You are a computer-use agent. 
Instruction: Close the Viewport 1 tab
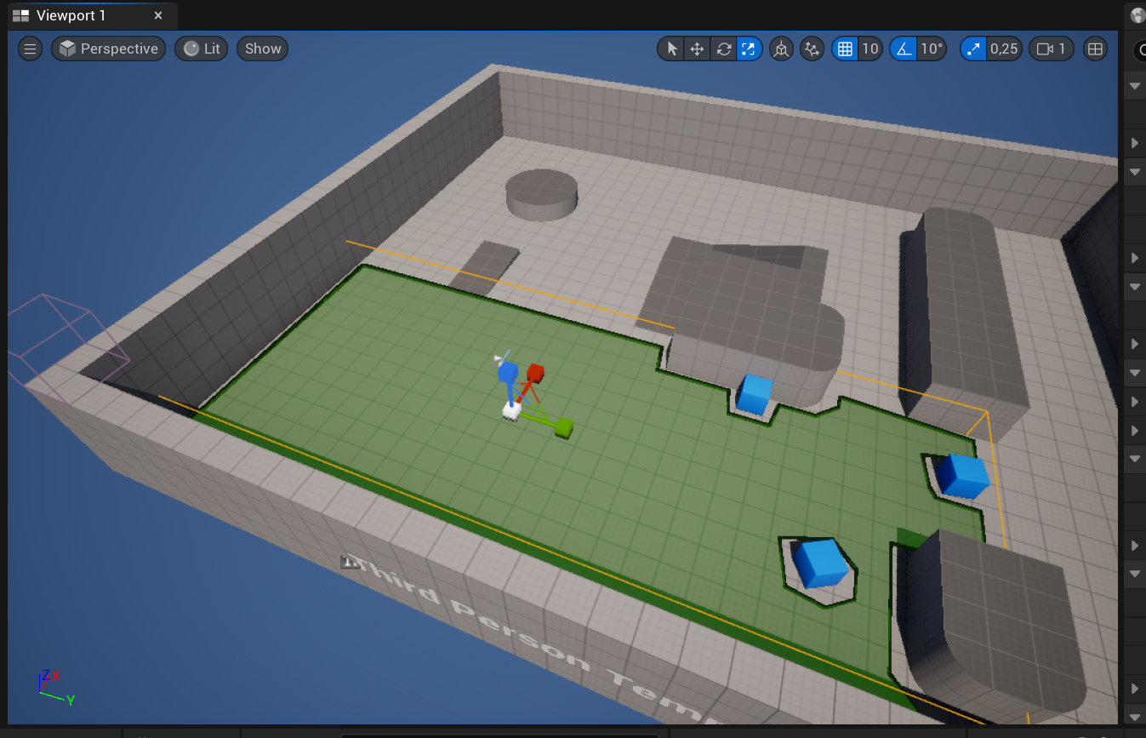pyautogui.click(x=158, y=15)
